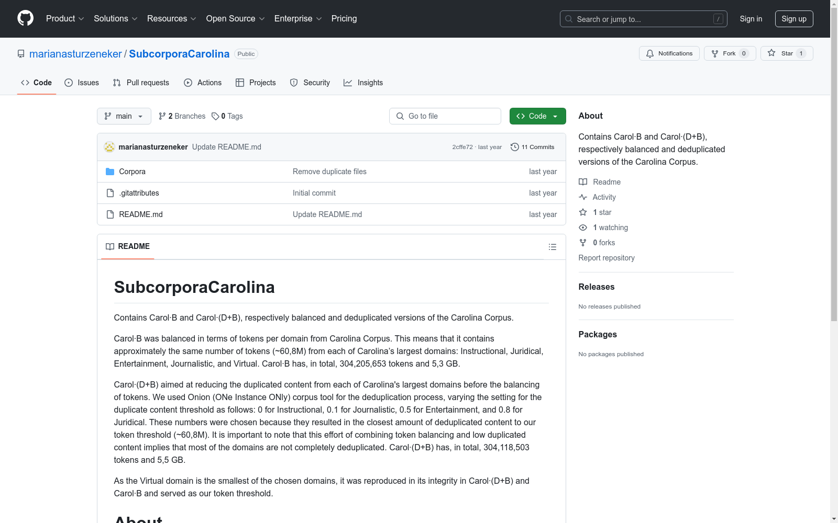Focus the Go to file field
The width and height of the screenshot is (838, 523).
[445, 116]
